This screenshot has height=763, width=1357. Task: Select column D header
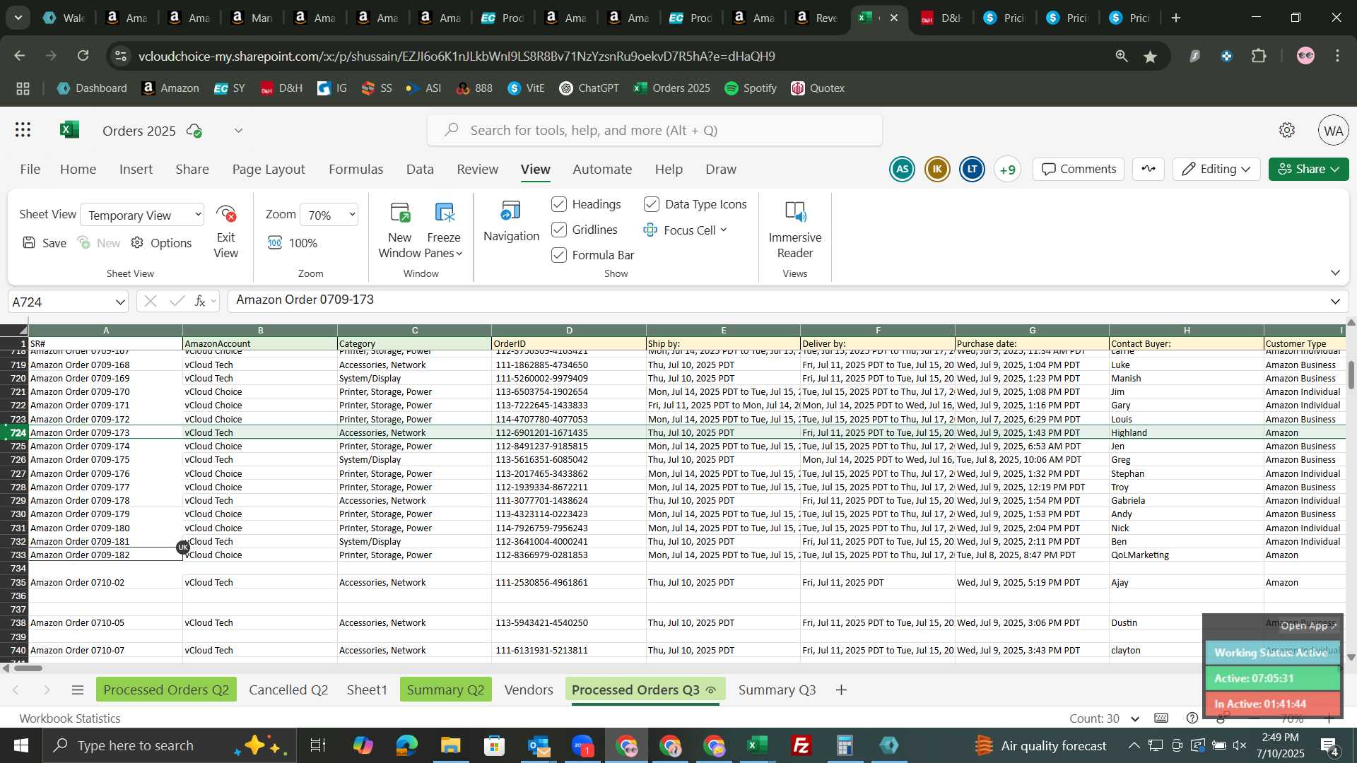point(569,330)
